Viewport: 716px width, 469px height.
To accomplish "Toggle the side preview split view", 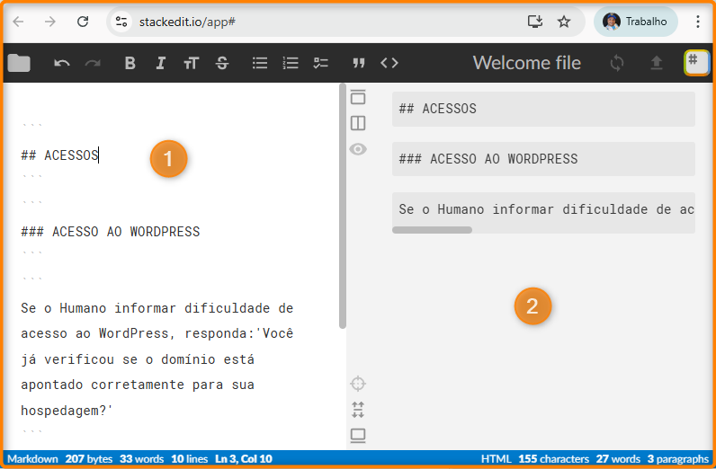I will 358,123.
